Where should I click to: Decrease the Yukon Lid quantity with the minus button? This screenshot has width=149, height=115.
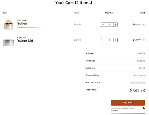pyautogui.click(x=103, y=40)
